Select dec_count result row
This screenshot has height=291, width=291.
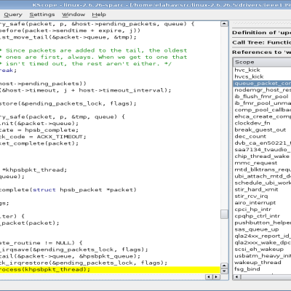(x=262, y=136)
